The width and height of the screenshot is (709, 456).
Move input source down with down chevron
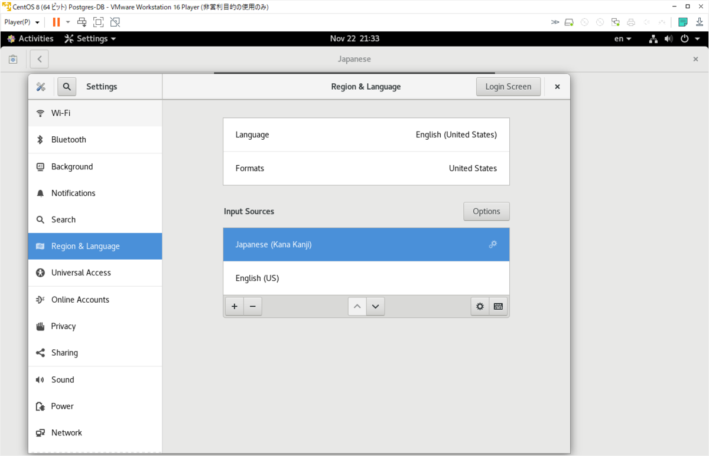[376, 306]
